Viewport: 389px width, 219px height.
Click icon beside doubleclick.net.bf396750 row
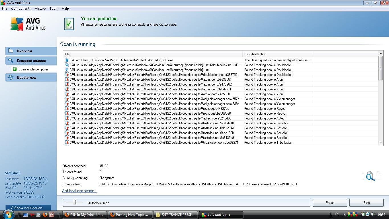(x=67, y=75)
